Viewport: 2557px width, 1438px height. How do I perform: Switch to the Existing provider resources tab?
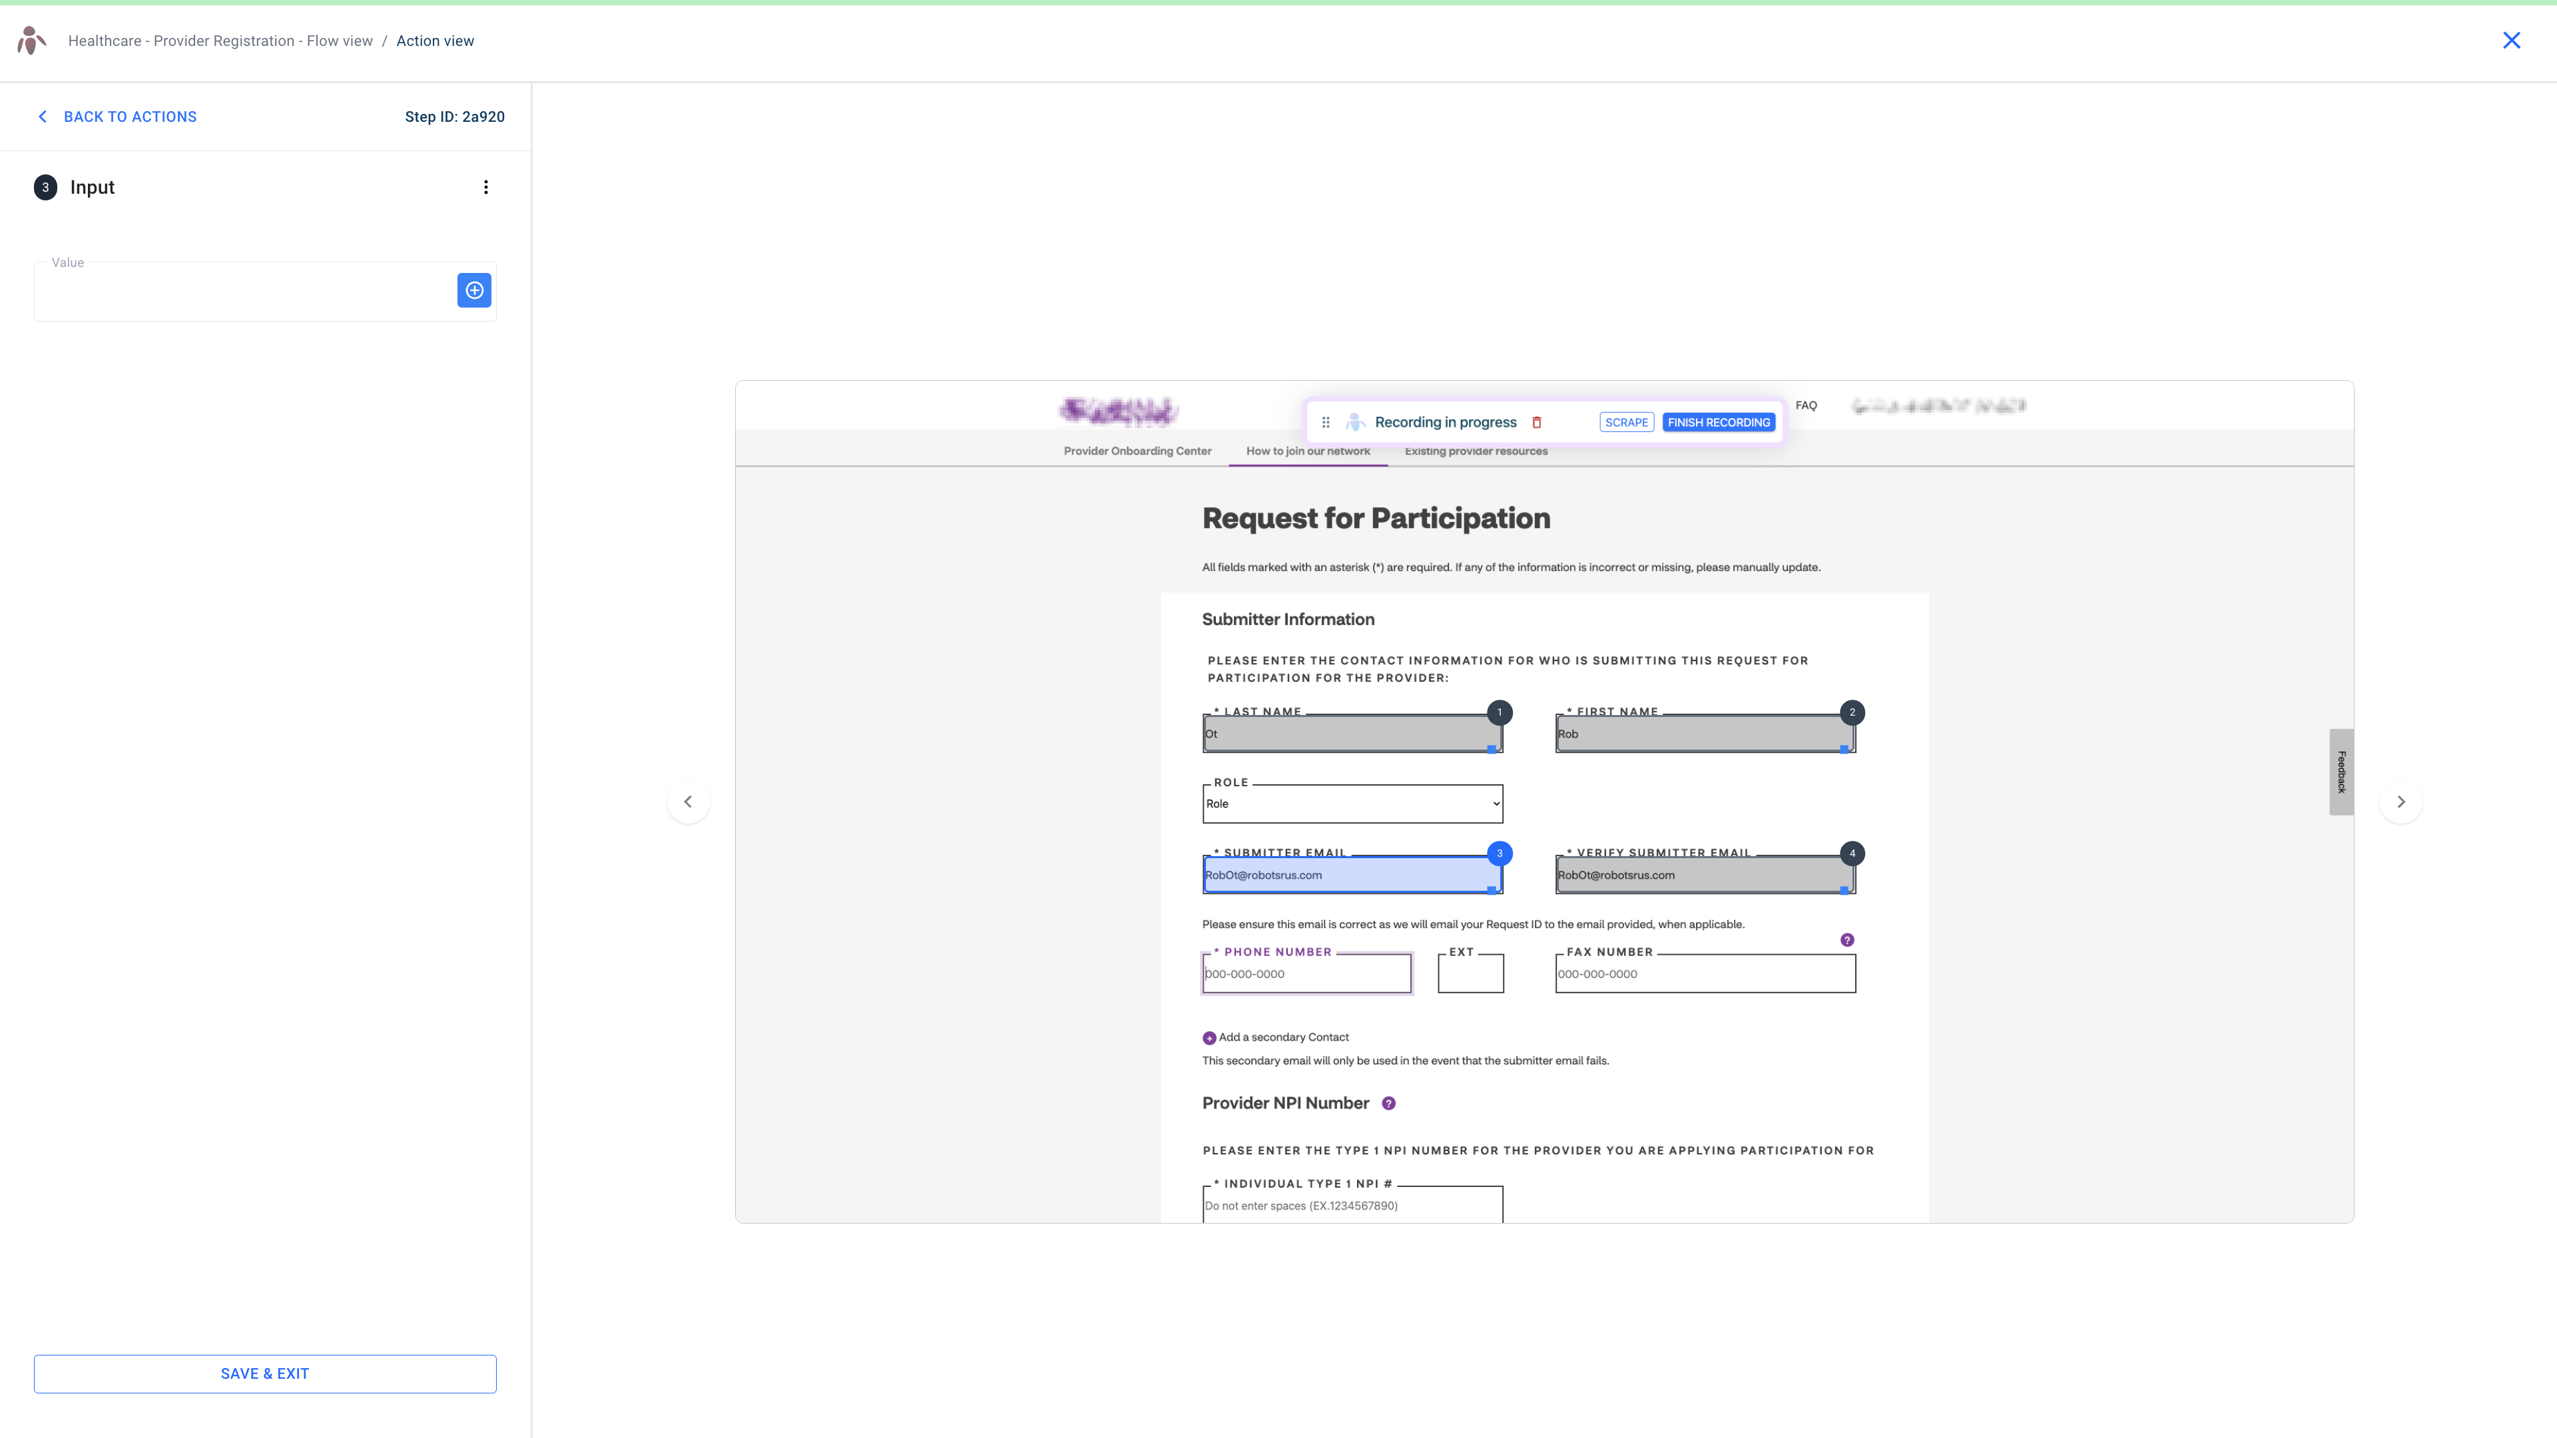pyautogui.click(x=1476, y=451)
